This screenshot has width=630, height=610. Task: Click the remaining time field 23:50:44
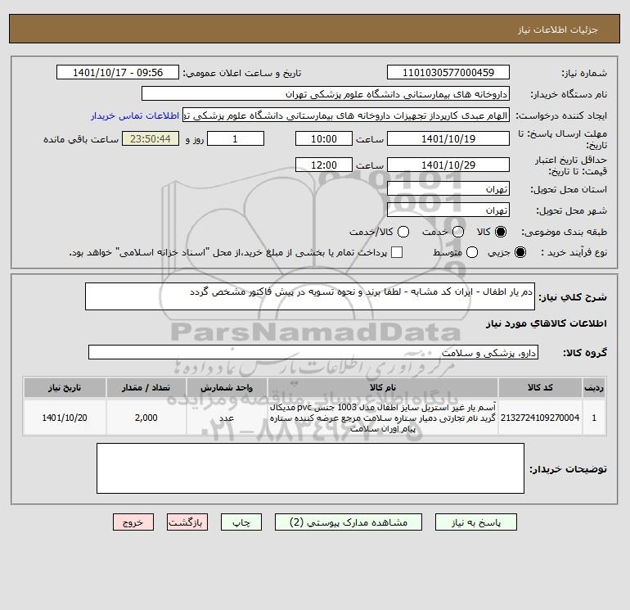(151, 138)
